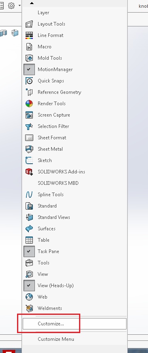148x353 pixels.
Task: Click the Spline Tools text label
Action: pos(51,195)
